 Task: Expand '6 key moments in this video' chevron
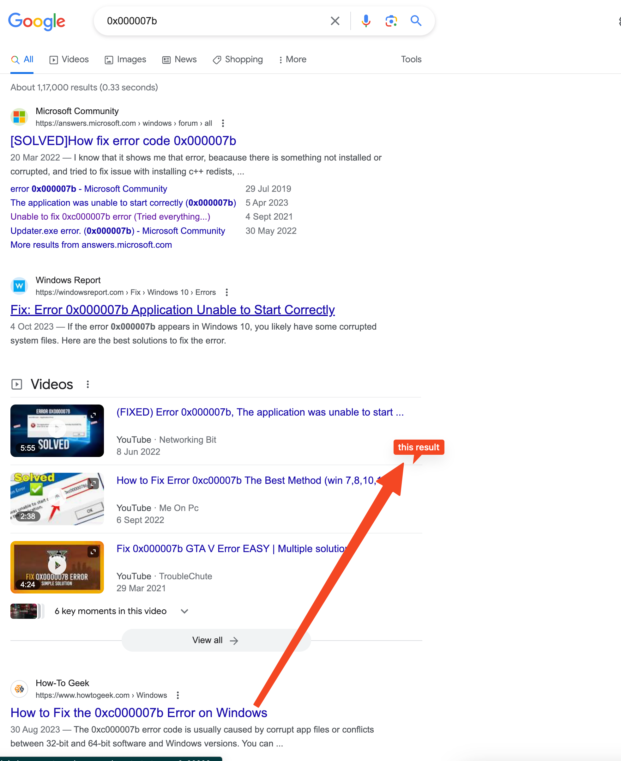184,611
